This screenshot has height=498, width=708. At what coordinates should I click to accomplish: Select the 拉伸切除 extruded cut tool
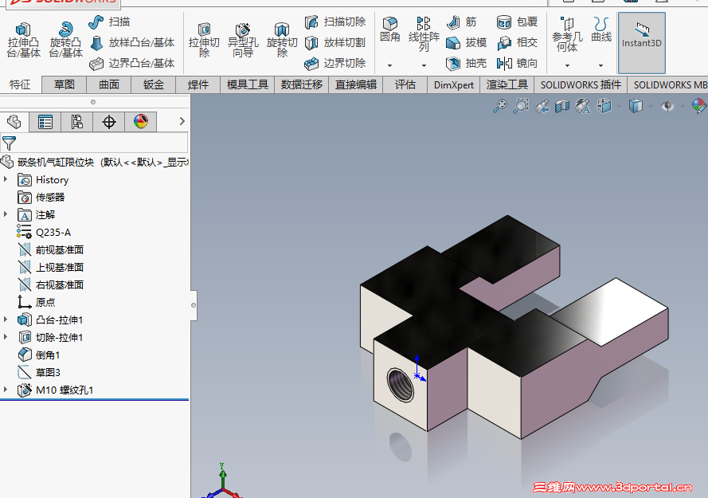pos(204,40)
